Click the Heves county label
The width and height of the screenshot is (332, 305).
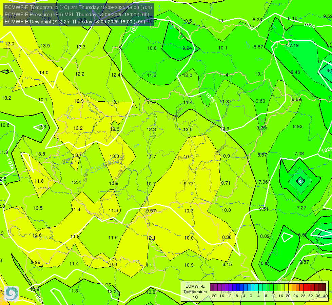pyautogui.click(x=177, y=114)
